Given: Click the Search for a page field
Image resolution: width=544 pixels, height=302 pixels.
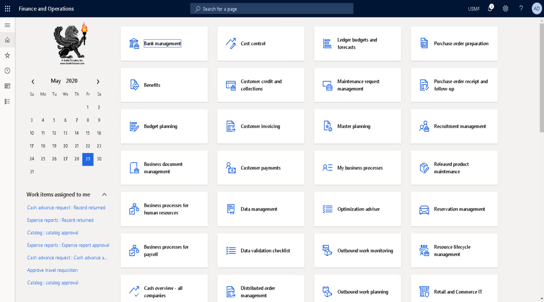Looking at the screenshot, I should [x=272, y=9].
